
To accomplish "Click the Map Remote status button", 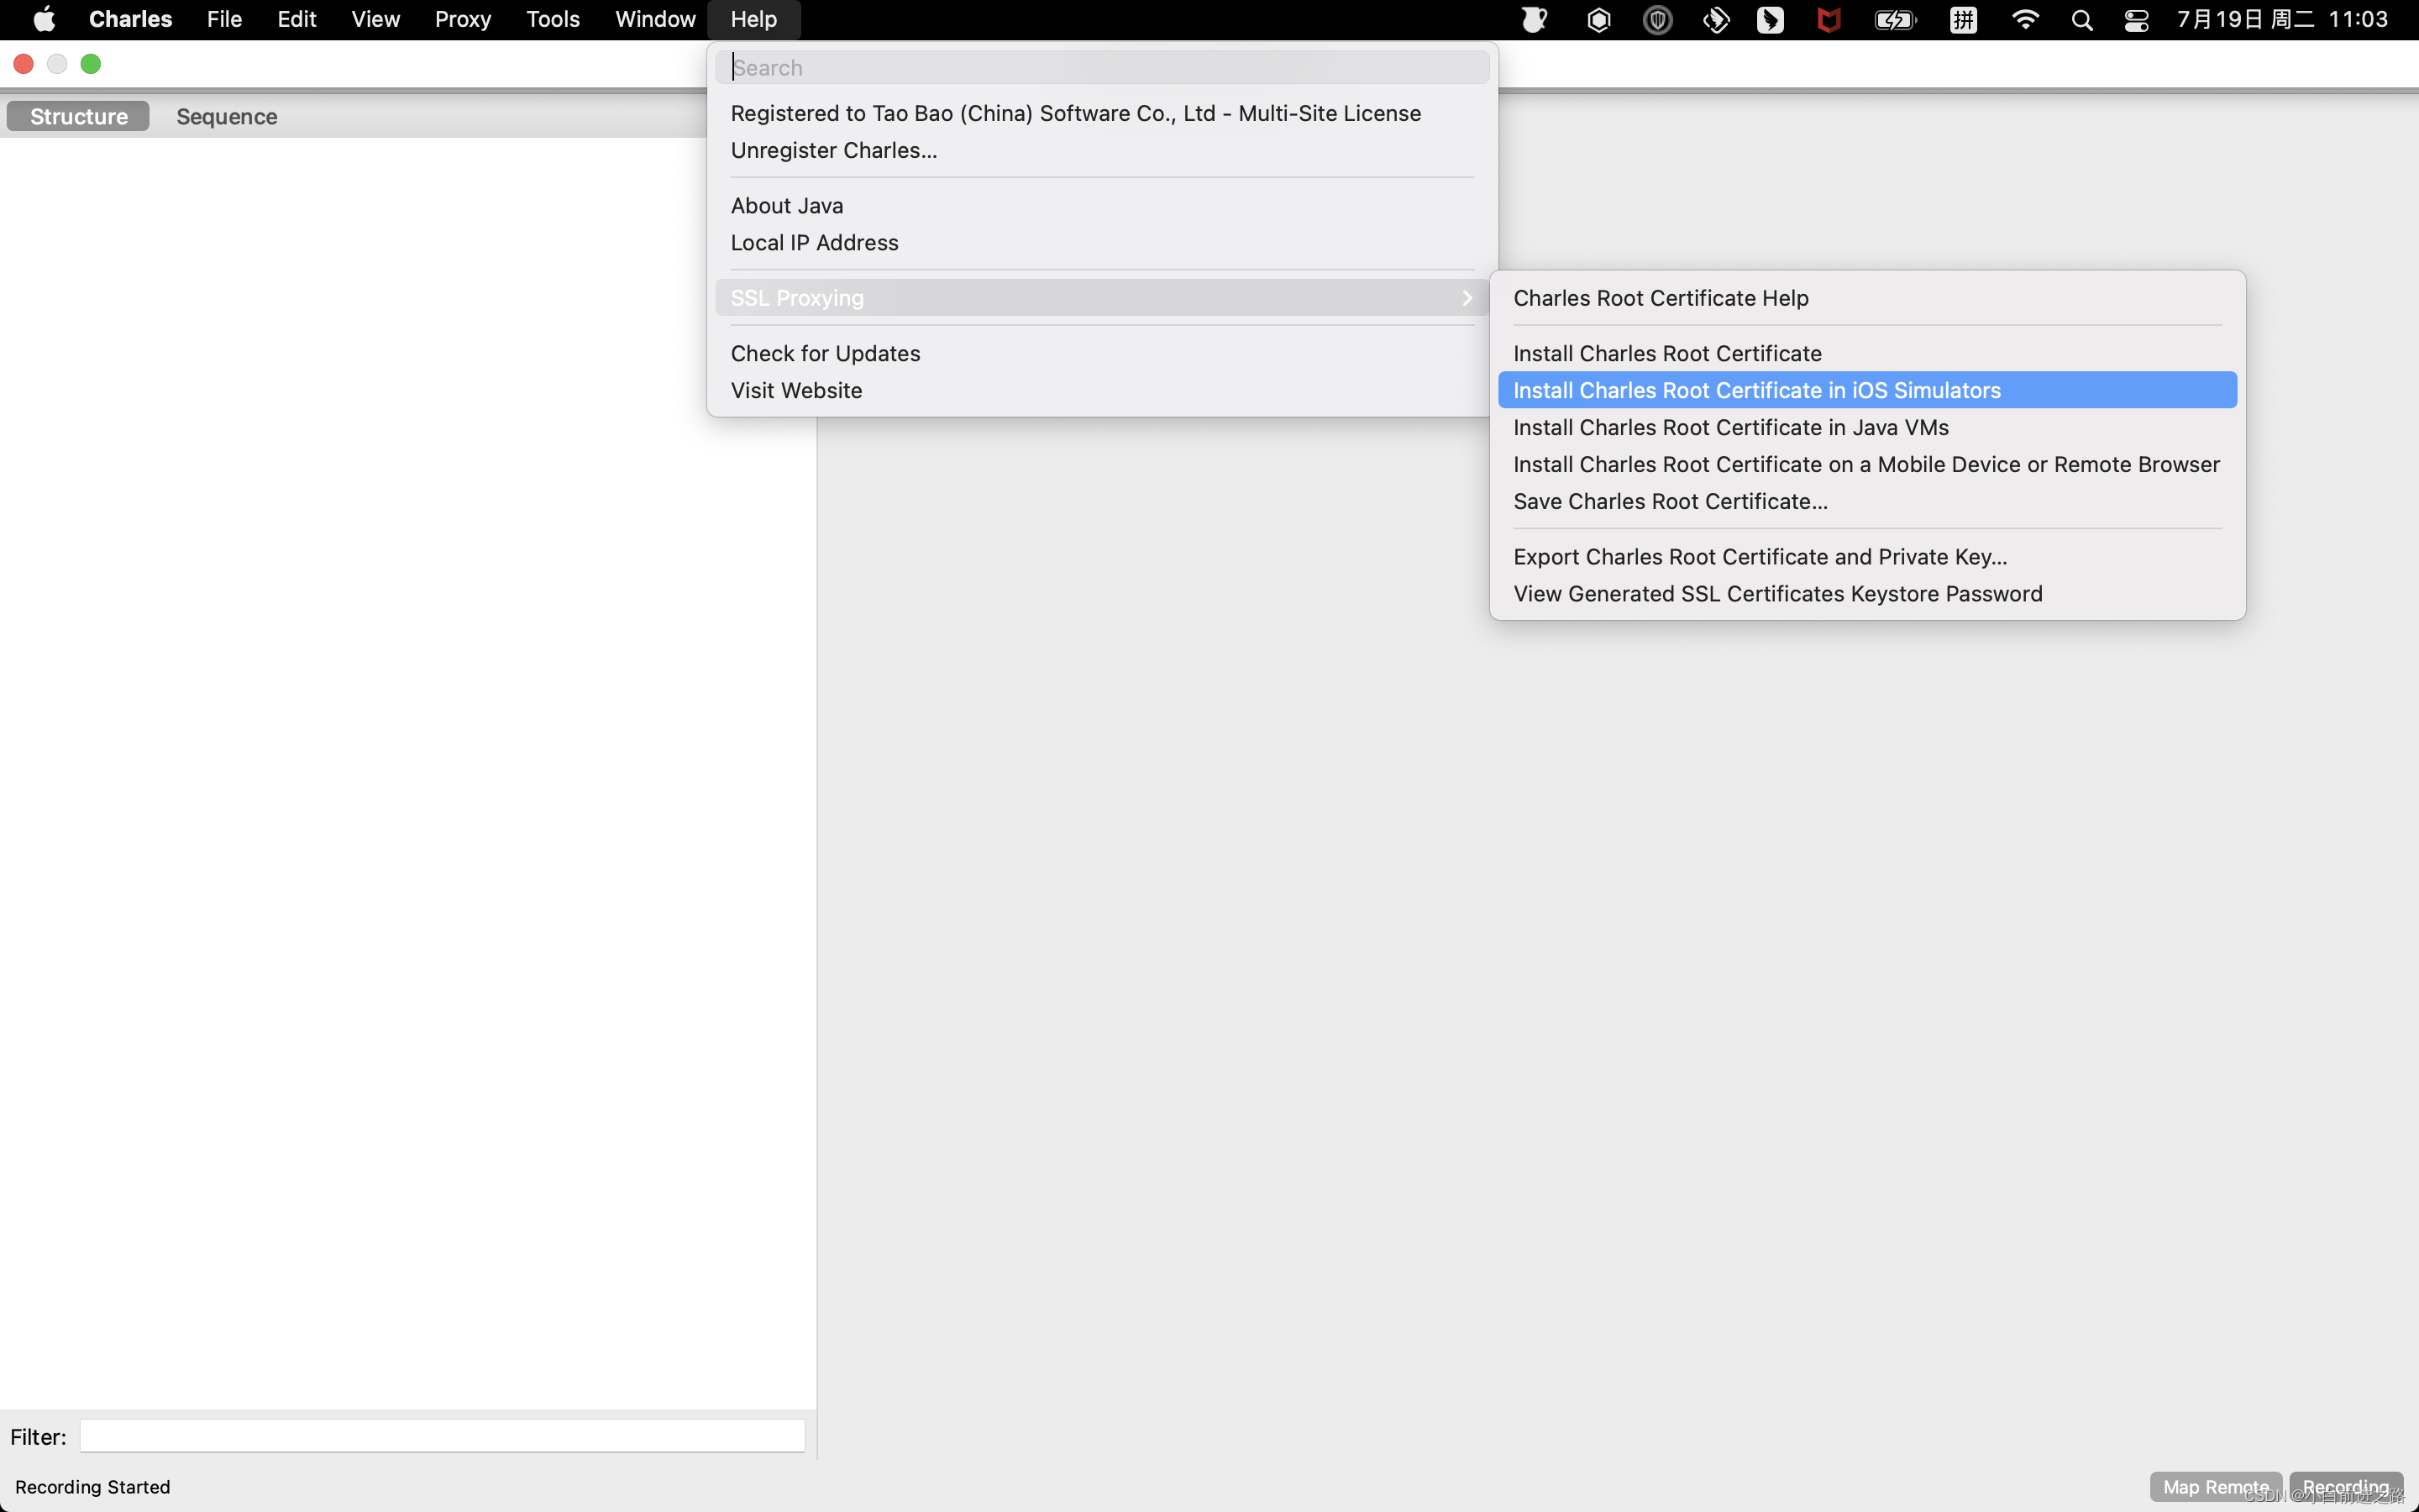I will click(x=2215, y=1487).
